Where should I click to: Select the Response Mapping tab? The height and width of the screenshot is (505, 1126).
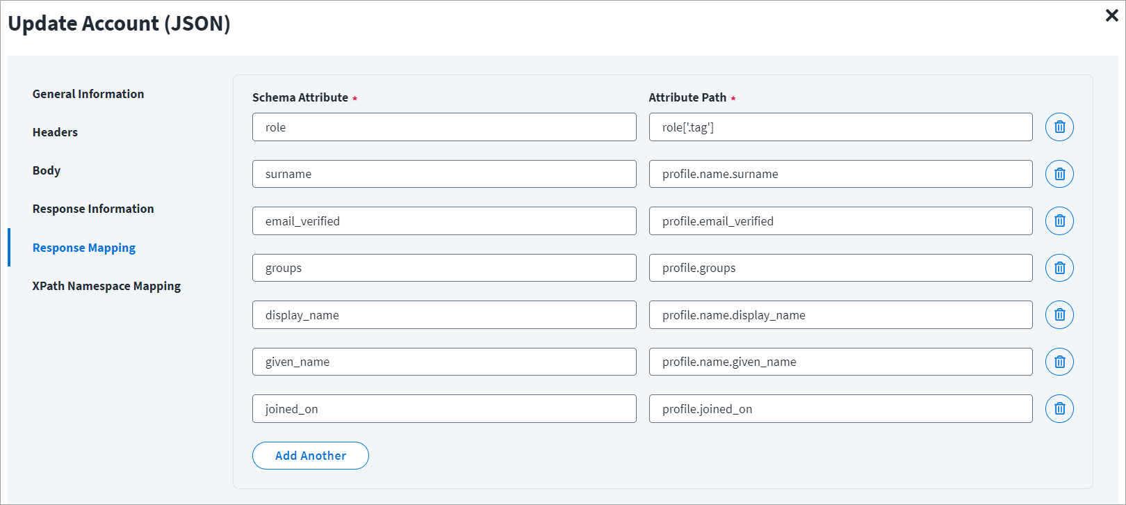tap(84, 248)
